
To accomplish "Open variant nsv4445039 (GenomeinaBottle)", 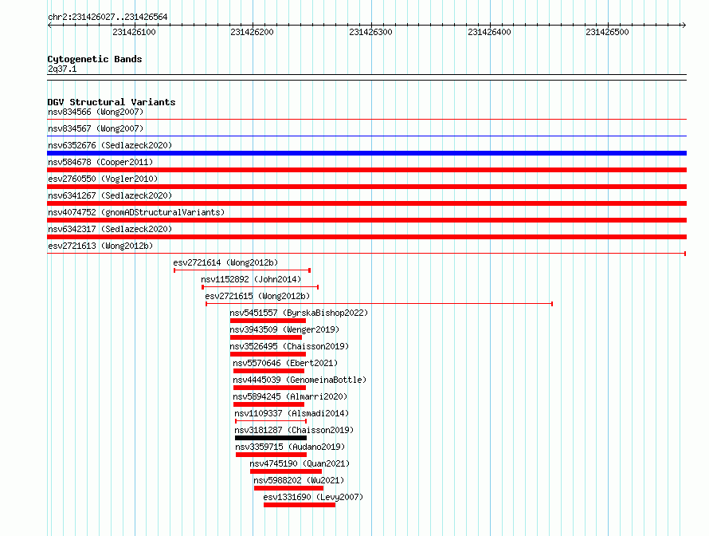I will [x=300, y=380].
